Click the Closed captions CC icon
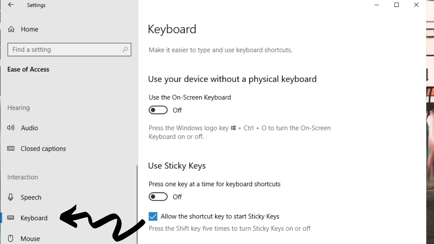 [11, 148]
